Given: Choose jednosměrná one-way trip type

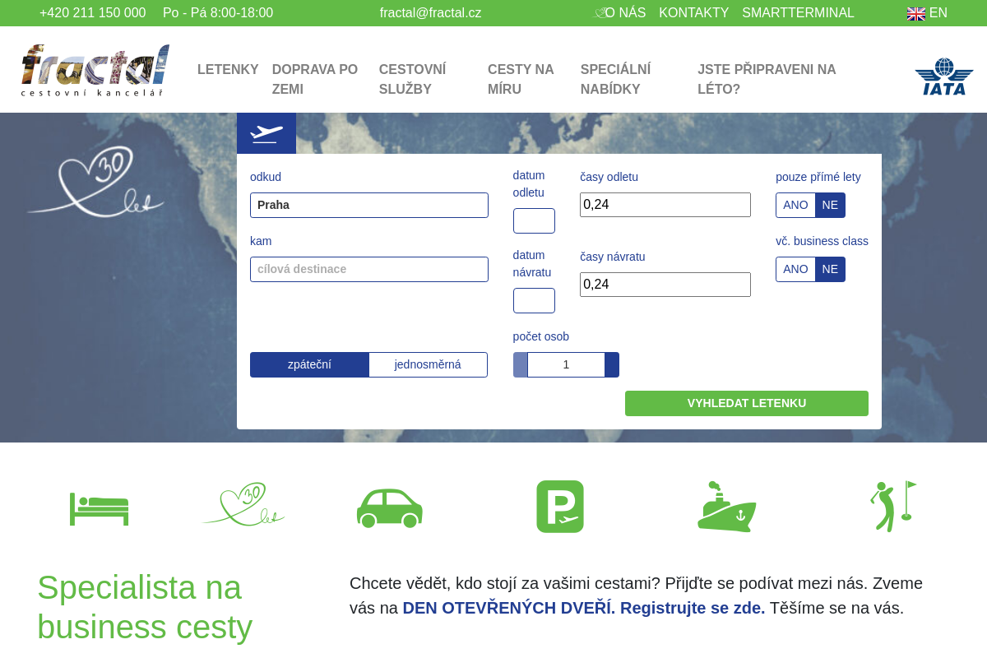Looking at the screenshot, I should (428, 364).
